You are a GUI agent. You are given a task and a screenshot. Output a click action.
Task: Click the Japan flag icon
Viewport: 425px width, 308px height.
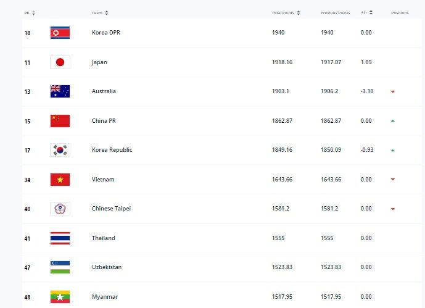coord(60,62)
